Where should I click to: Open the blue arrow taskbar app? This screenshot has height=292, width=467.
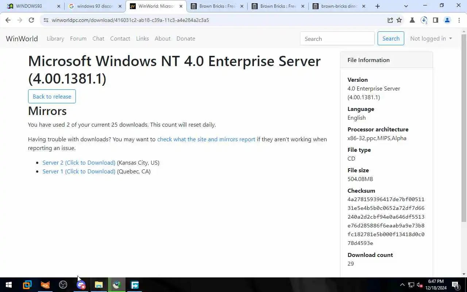click(x=135, y=285)
